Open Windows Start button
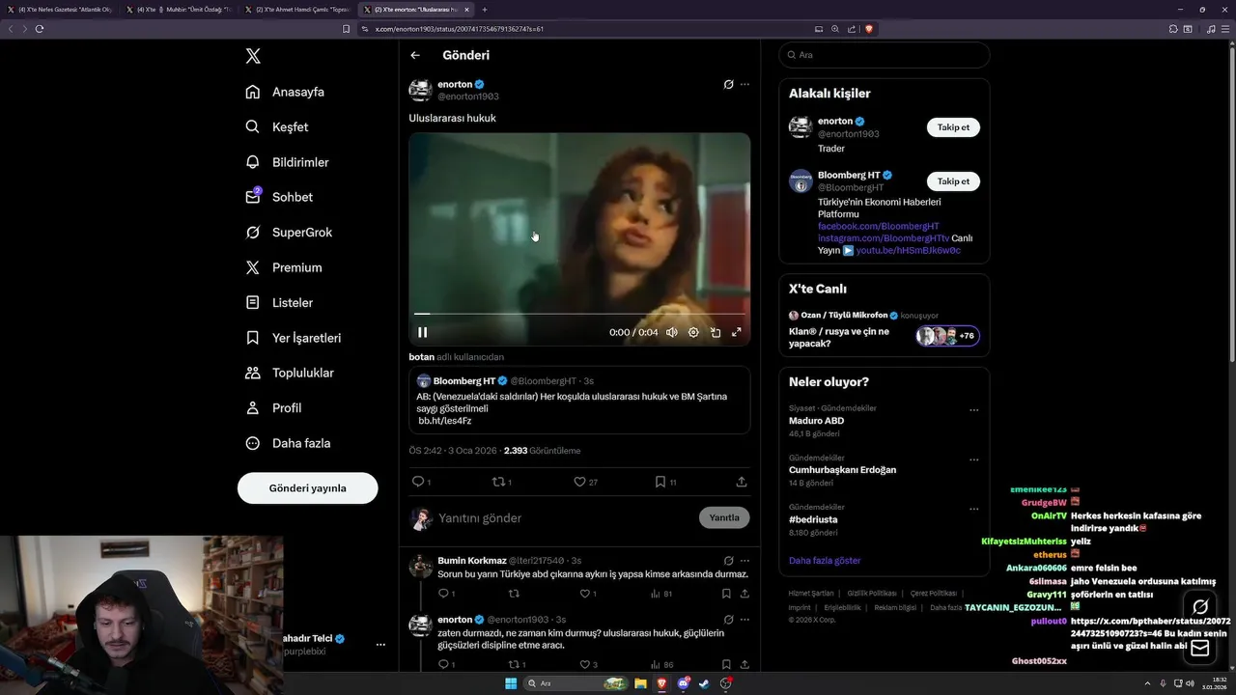The height and width of the screenshot is (695, 1236). click(511, 683)
